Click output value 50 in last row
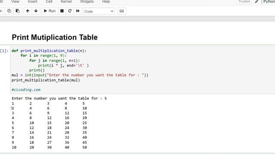This screenshot has width=275, height=155. (85, 147)
